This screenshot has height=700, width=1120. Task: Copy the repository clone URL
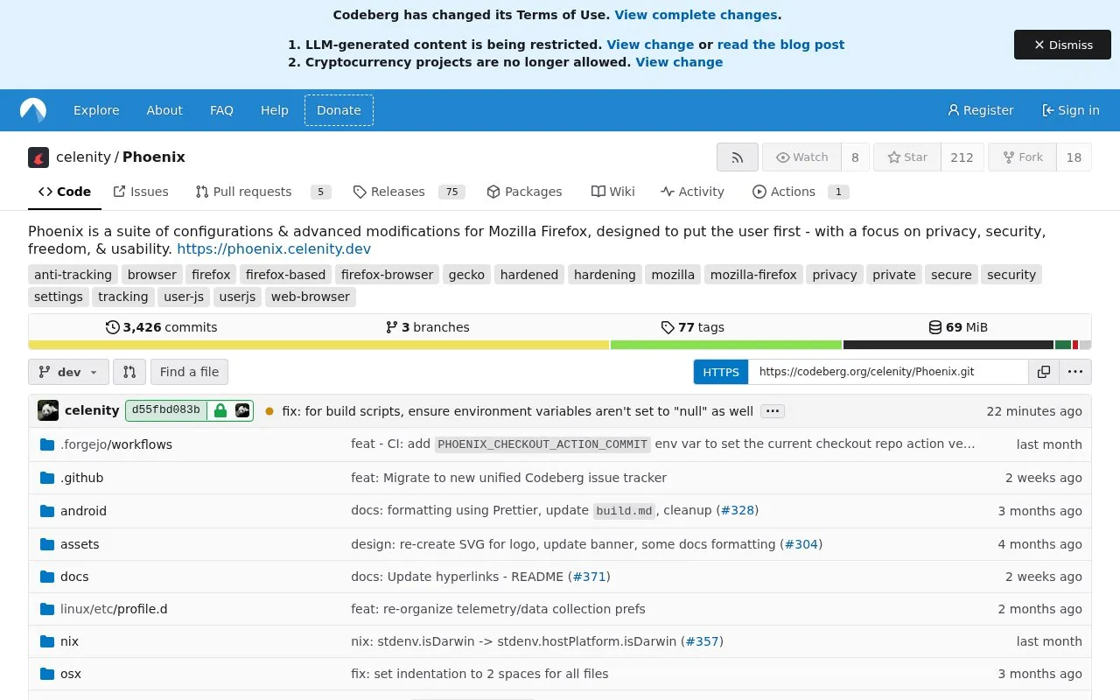click(1044, 372)
